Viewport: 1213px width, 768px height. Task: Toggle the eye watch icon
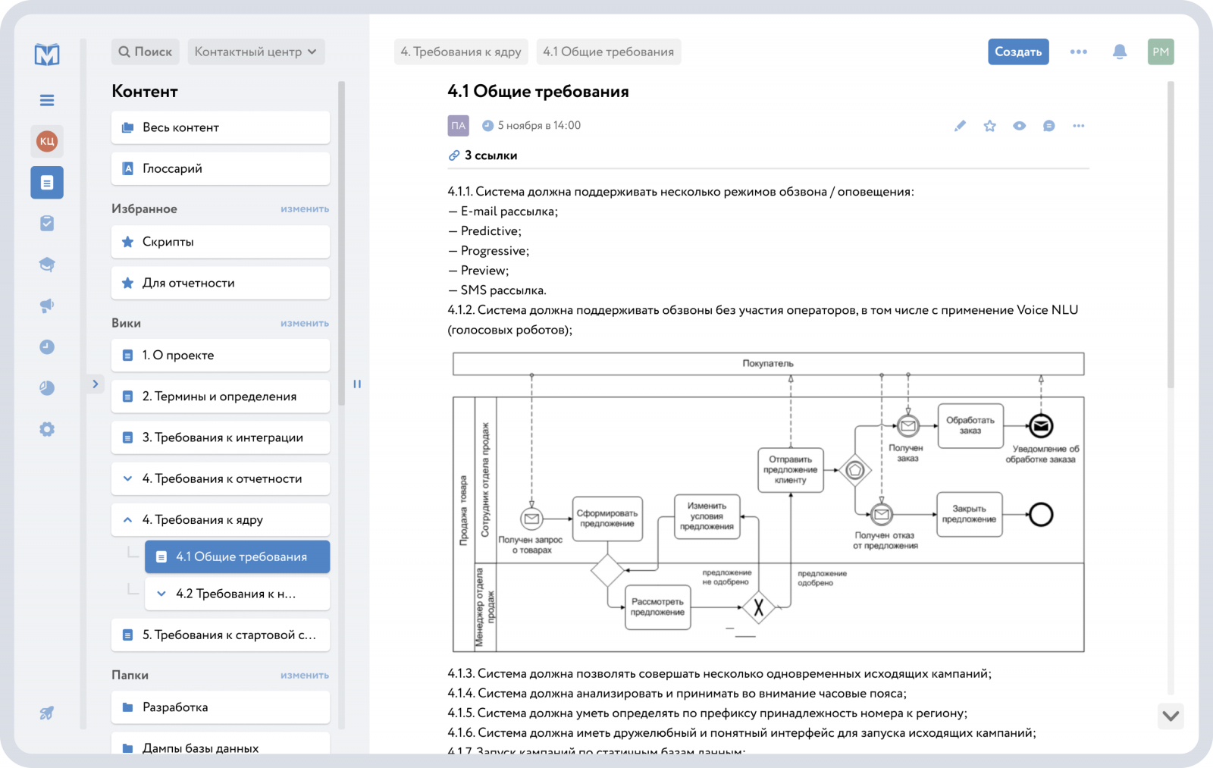pos(1019,126)
